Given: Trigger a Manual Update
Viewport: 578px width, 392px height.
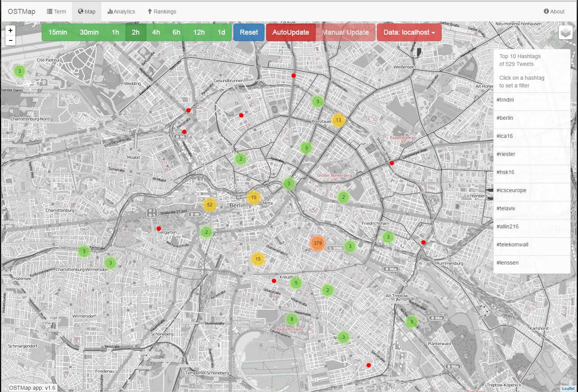Looking at the screenshot, I should point(345,32).
